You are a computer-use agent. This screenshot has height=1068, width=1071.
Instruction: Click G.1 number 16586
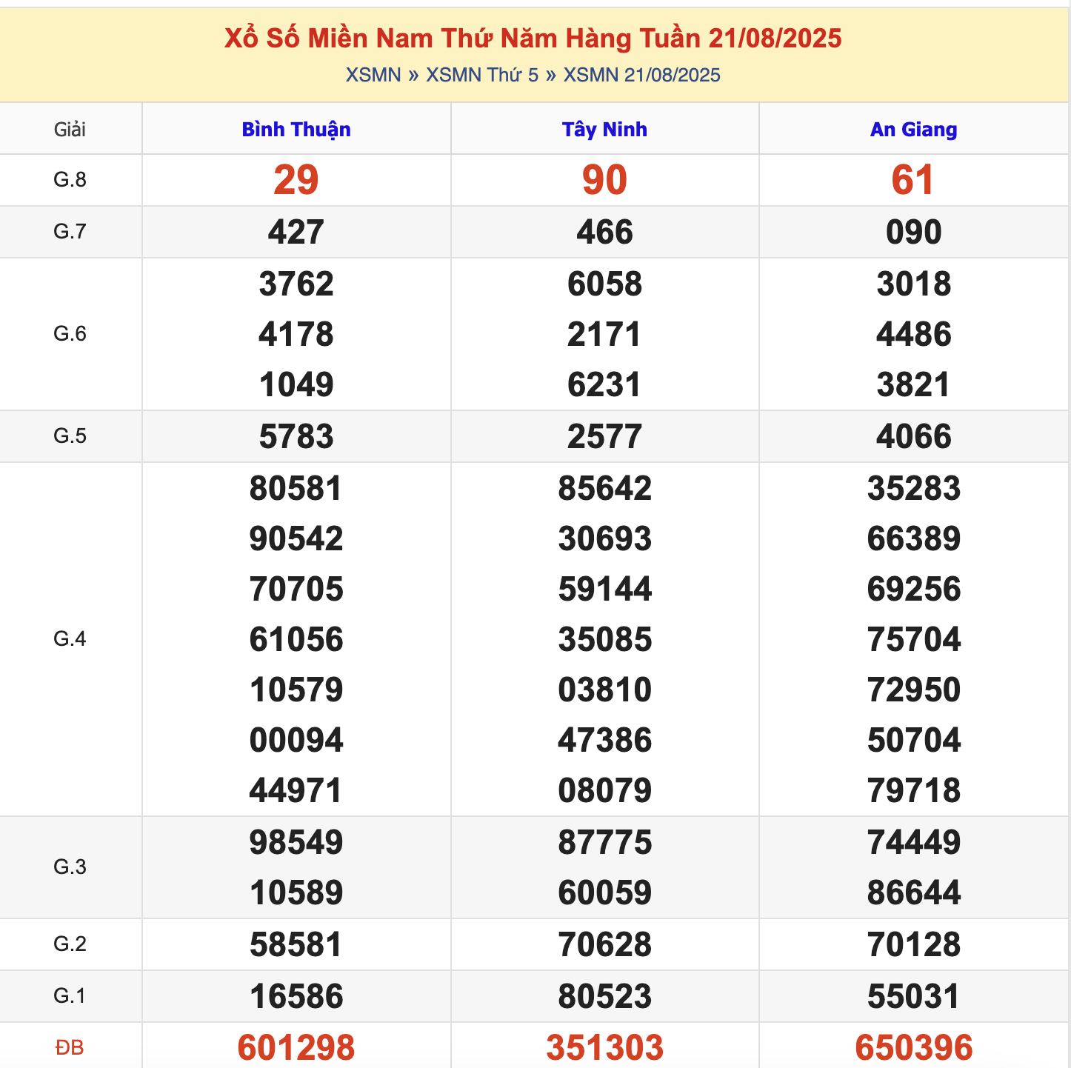click(296, 996)
